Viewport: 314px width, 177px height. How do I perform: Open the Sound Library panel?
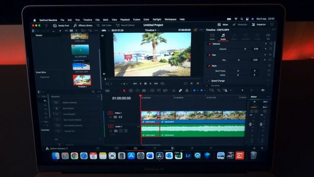pos(125,25)
